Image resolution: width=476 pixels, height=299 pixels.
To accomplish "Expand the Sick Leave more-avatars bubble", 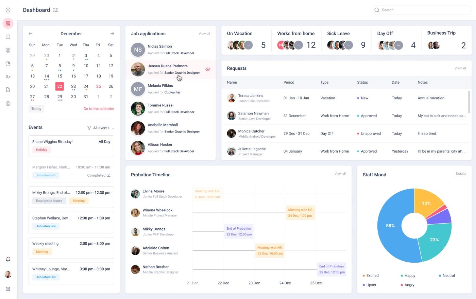I will pos(348,45).
